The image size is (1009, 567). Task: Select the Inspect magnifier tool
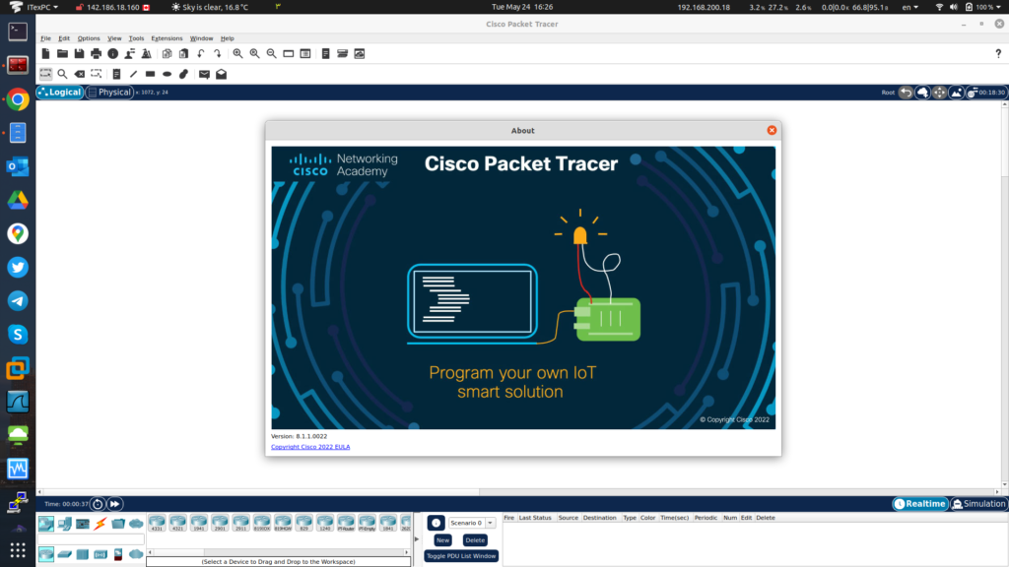tap(62, 74)
